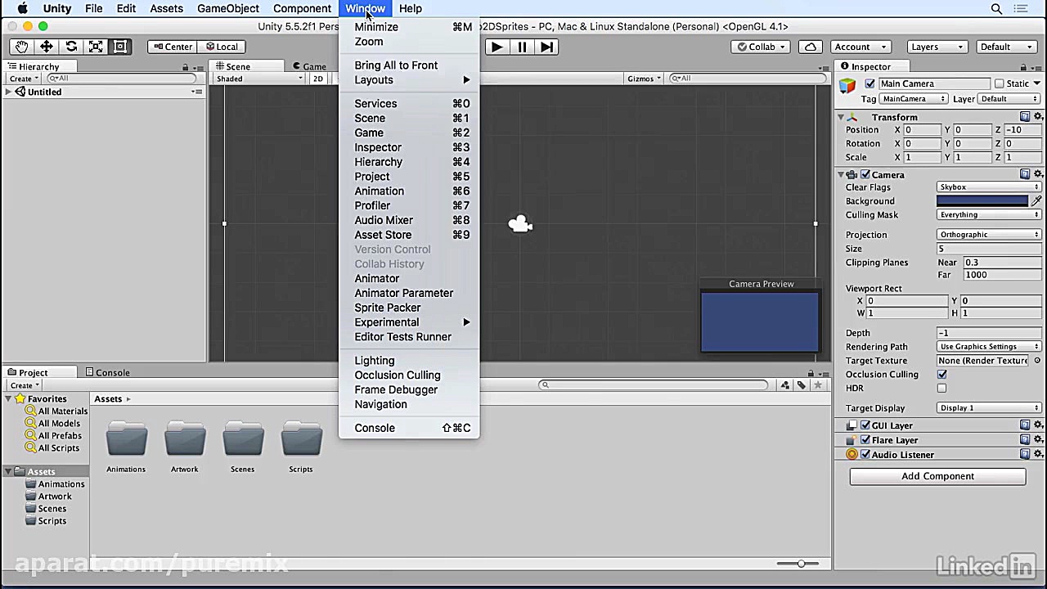
Task: Start Play mode with the Play button
Action: [497, 47]
